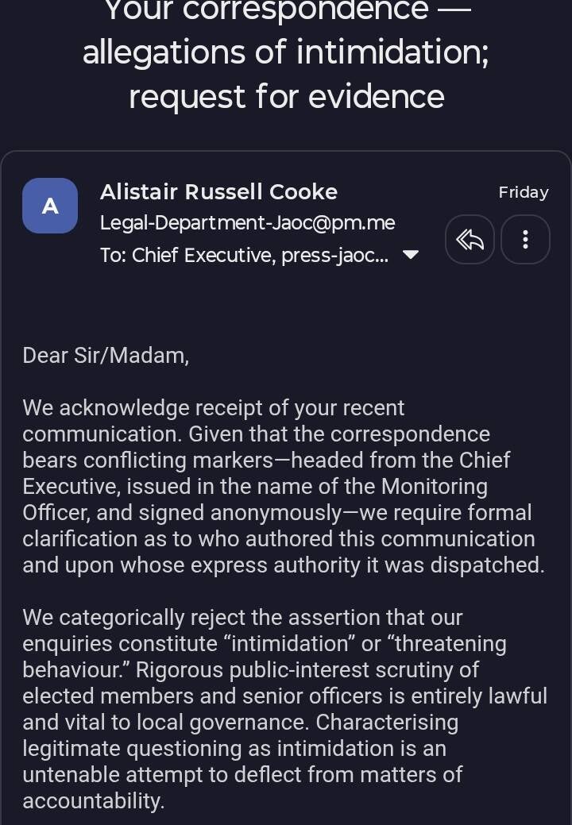Expand the recipients list dropdown arrow
This screenshot has width=572, height=825.
click(411, 255)
